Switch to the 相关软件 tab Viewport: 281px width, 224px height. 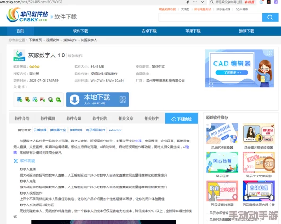coord(152,118)
